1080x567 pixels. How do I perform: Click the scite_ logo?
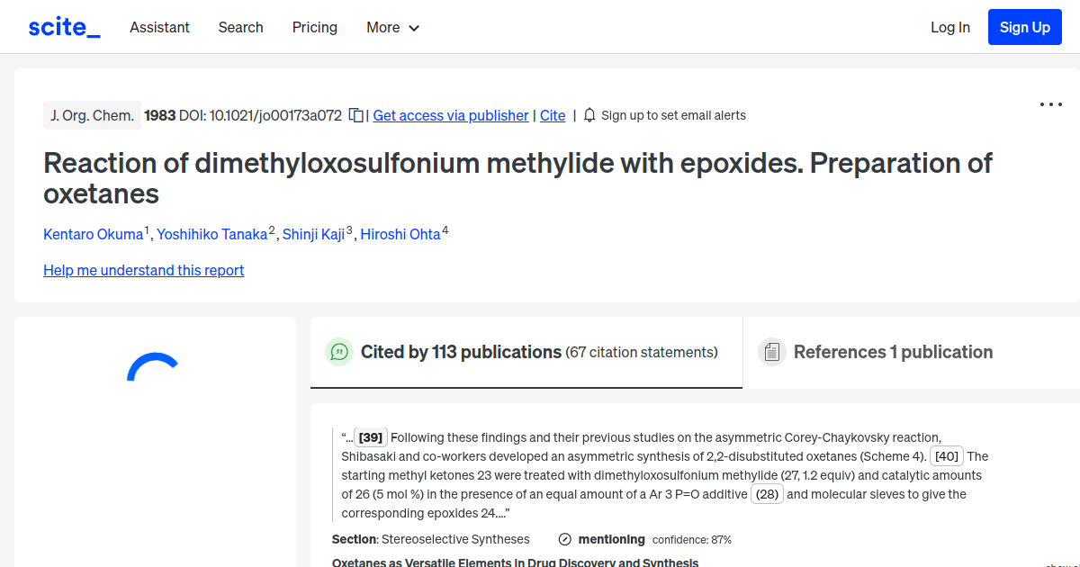tap(63, 26)
